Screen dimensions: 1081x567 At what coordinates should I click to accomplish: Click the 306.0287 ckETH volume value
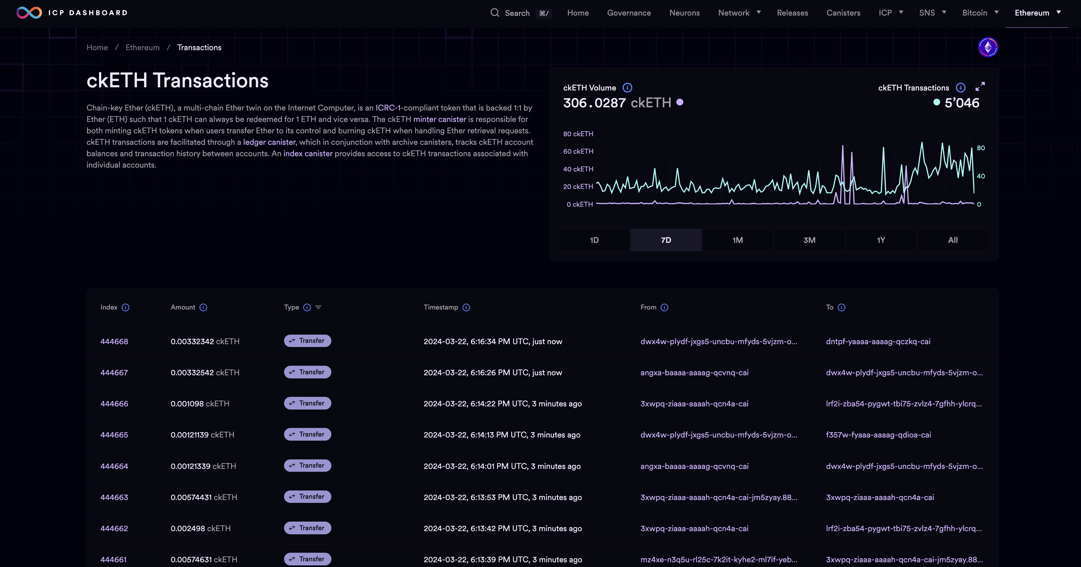click(617, 103)
